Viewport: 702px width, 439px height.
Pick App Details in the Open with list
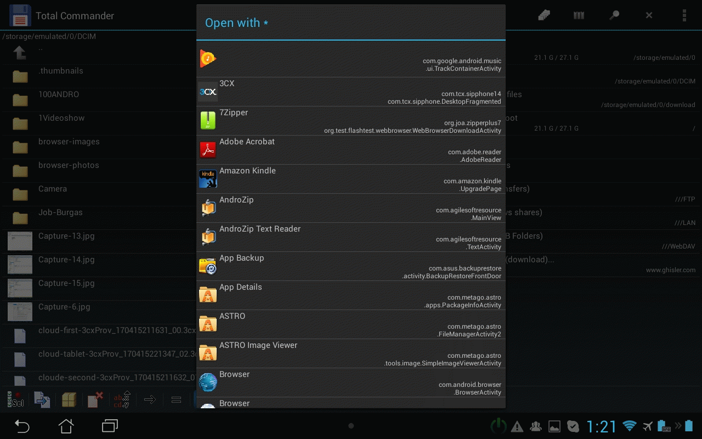(351, 295)
